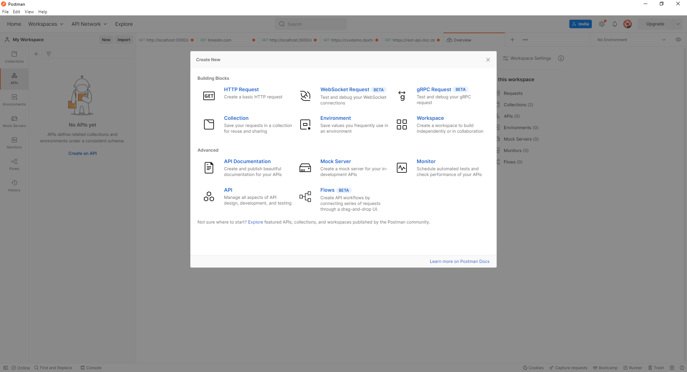Image resolution: width=687 pixels, height=372 pixels.
Task: Click the WebSocket Request icon
Action: [x=305, y=96]
